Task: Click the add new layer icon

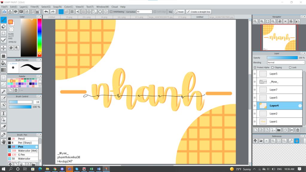Action: coord(256,130)
